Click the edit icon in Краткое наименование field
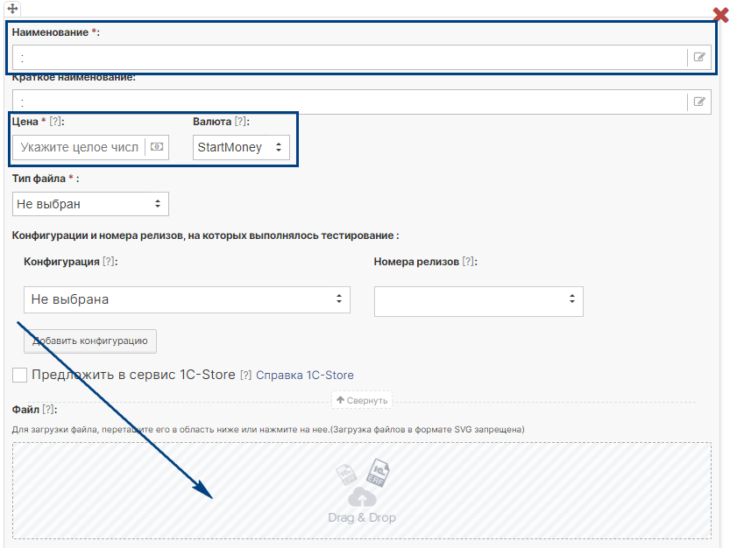 699,102
